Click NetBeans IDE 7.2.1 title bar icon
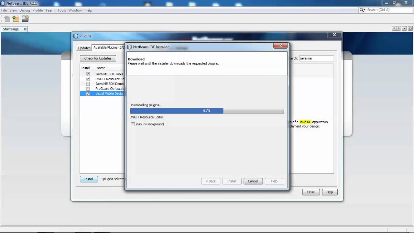Image resolution: width=414 pixels, height=233 pixels. pyautogui.click(x=3, y=3)
